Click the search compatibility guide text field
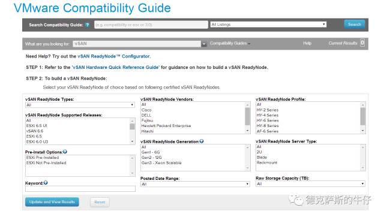384x217 pixels. pyautogui.click(x=151, y=25)
